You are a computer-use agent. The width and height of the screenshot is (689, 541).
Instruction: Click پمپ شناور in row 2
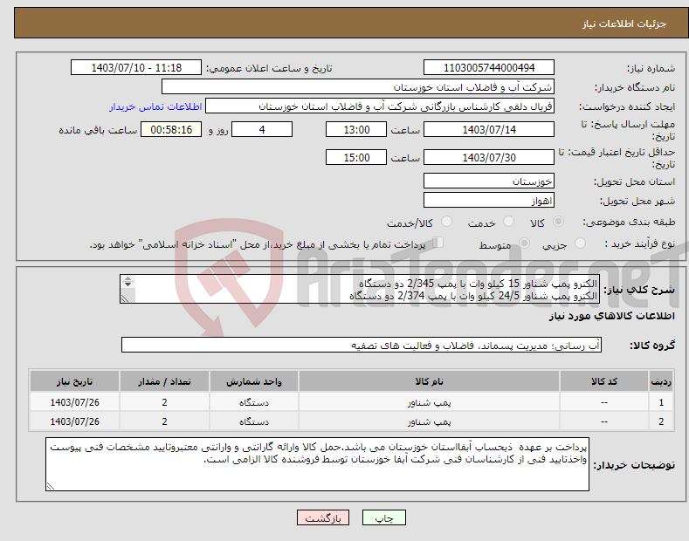[x=430, y=421]
